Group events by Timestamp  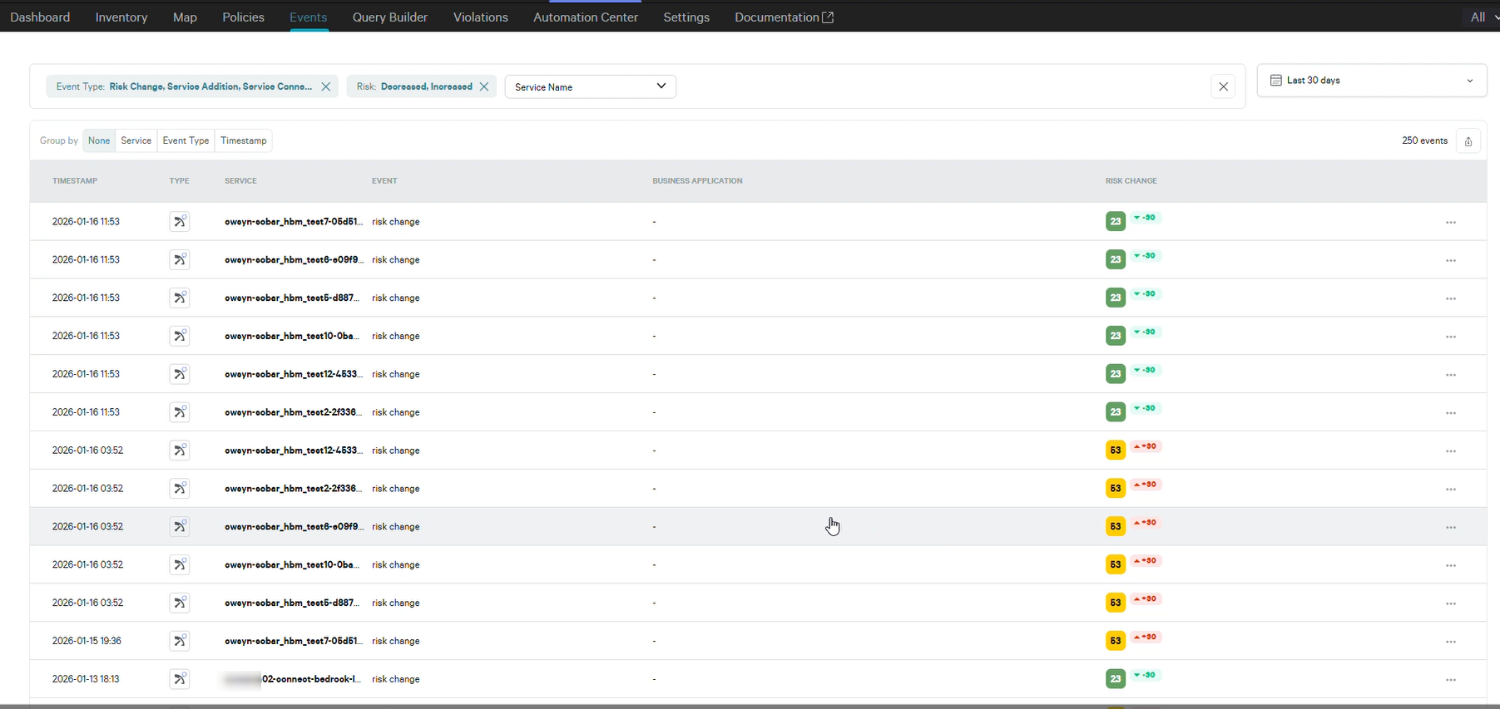coord(243,140)
